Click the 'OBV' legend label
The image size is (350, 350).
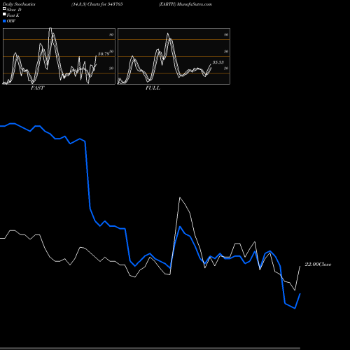11,21
